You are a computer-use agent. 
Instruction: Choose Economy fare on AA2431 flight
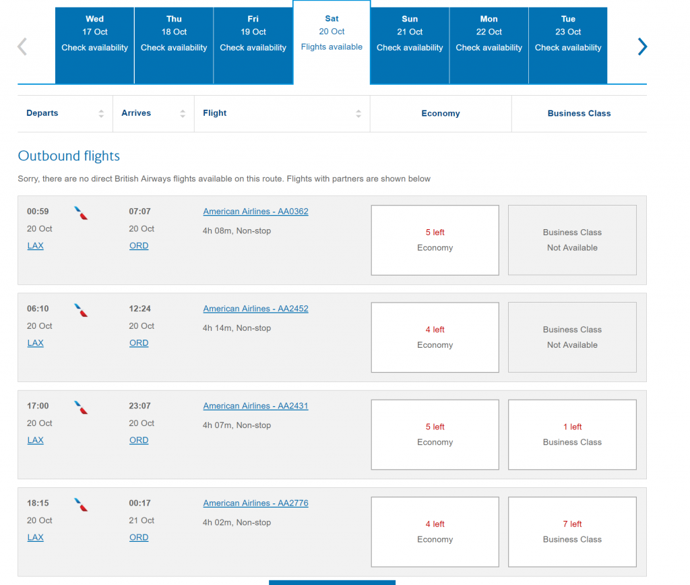tap(435, 435)
